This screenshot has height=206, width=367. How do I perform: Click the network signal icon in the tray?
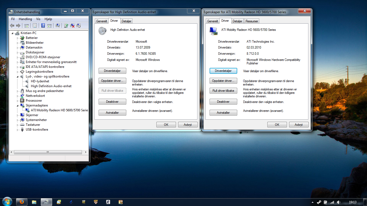pos(332,202)
